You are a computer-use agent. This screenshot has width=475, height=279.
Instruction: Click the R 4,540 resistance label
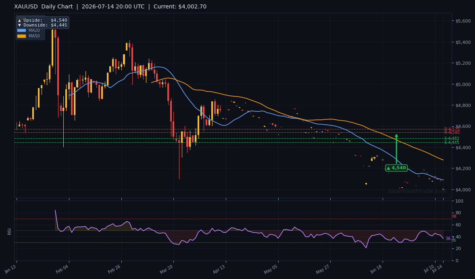click(x=452, y=133)
